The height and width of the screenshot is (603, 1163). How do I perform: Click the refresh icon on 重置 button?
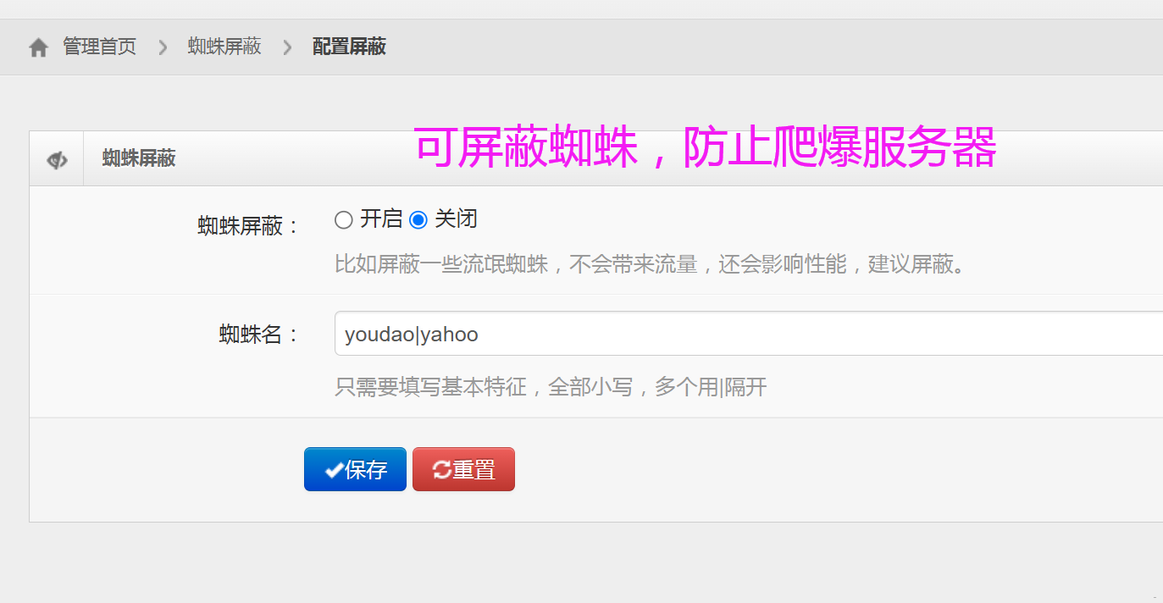click(x=441, y=470)
